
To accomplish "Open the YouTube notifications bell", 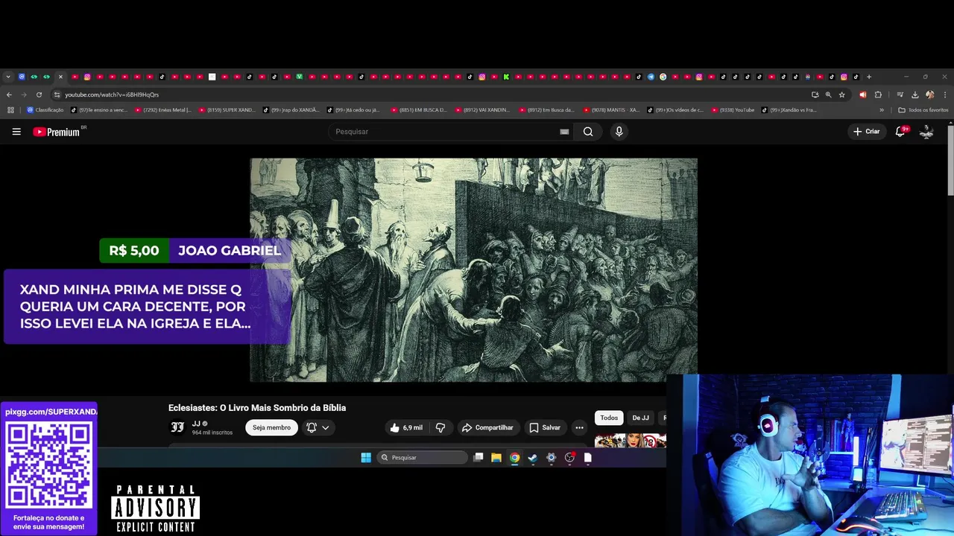I will 900,132.
